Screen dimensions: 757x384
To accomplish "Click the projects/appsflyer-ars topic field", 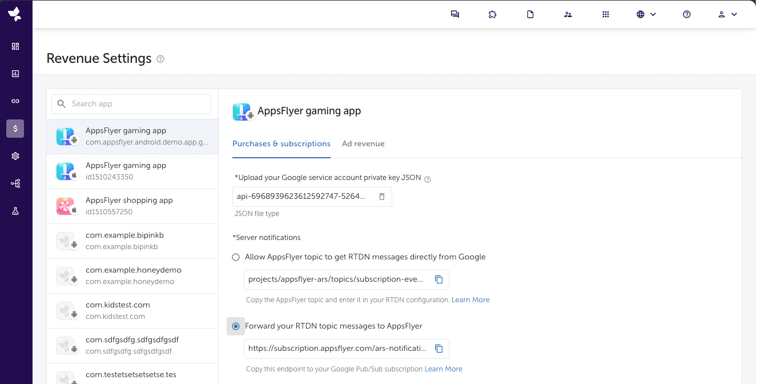I will (x=347, y=279).
